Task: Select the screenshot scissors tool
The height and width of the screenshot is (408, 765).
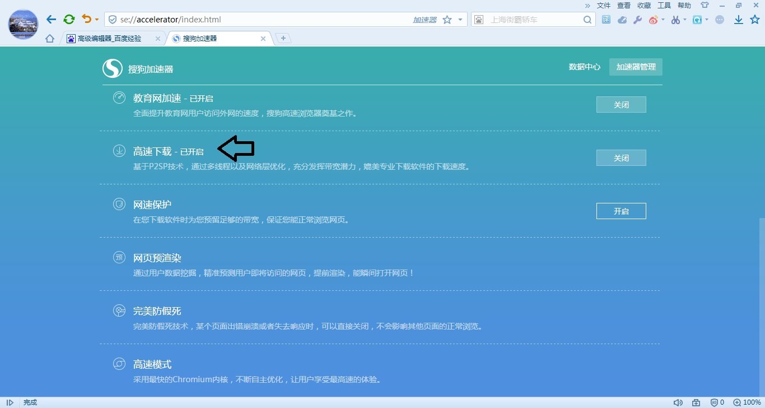Action: (675, 19)
